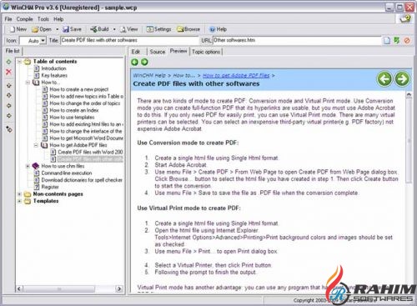This screenshot has height=306, width=417.
Task: Click the preview vertical scrollbar up arrow
Action: point(409,95)
